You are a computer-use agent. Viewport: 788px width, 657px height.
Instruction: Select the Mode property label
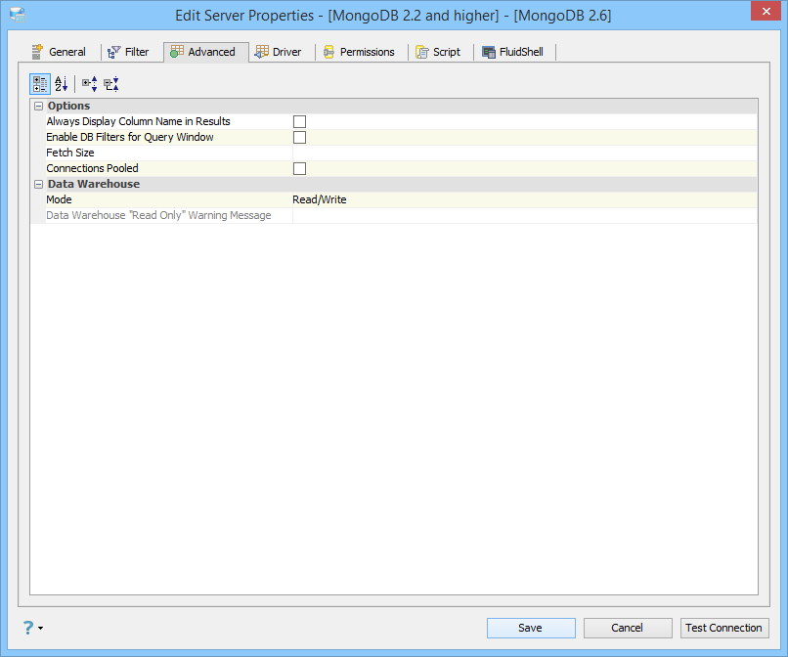60,199
